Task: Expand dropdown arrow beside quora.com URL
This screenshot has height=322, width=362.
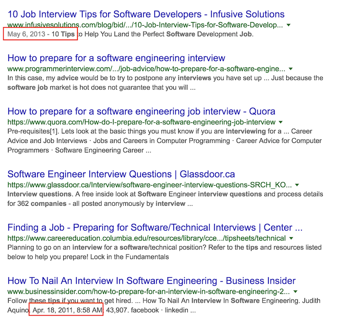Action: [281, 122]
